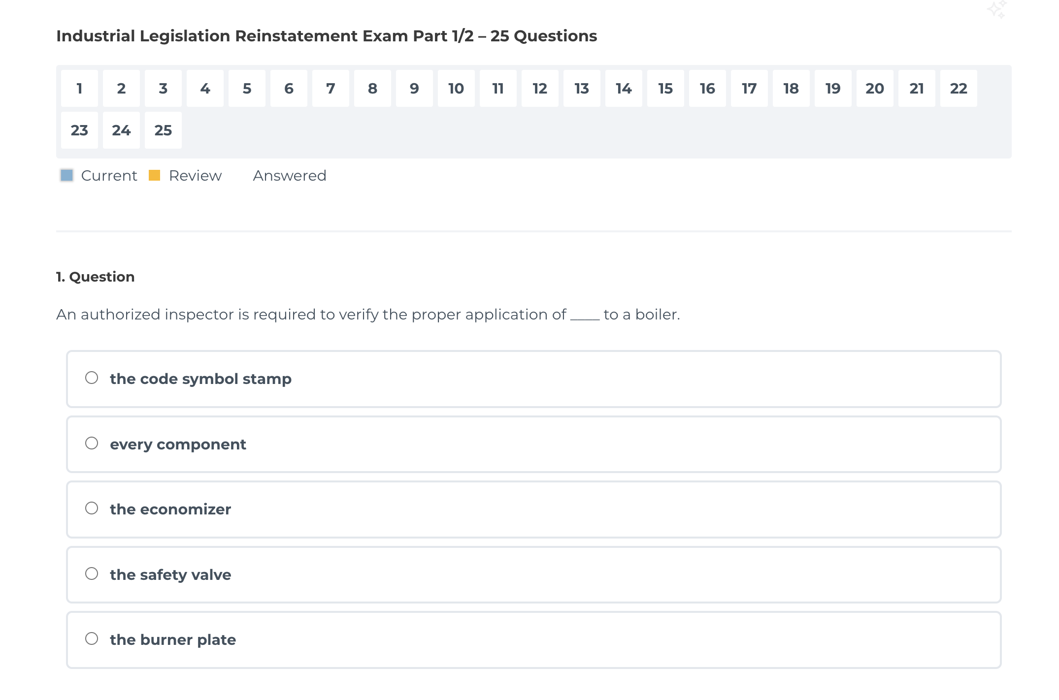
Task: Navigate to question 10
Action: pyautogui.click(x=456, y=89)
